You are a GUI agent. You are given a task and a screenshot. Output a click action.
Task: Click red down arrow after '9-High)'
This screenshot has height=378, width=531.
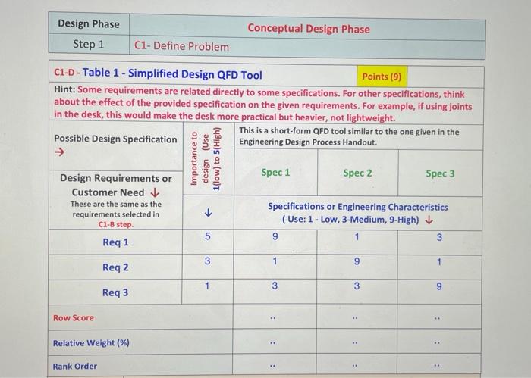(x=429, y=220)
